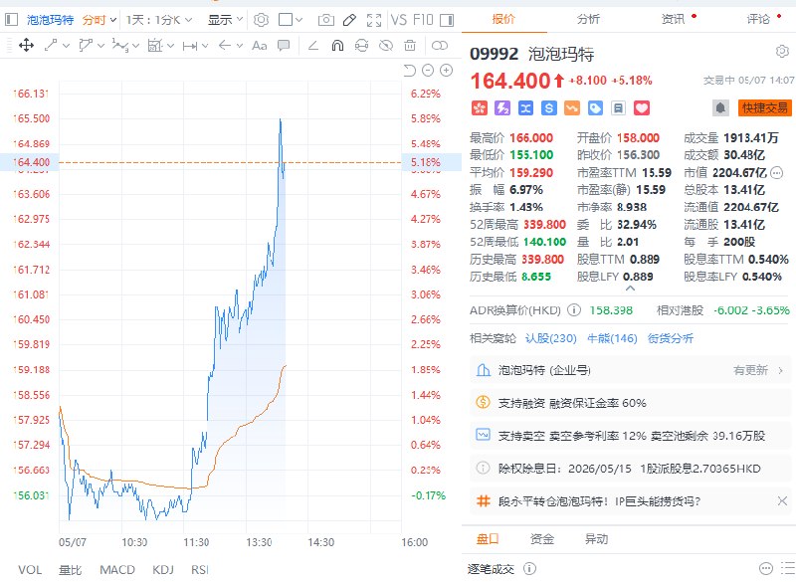
Task: Toggle hide all drawings eye icon
Action: [x=386, y=46]
